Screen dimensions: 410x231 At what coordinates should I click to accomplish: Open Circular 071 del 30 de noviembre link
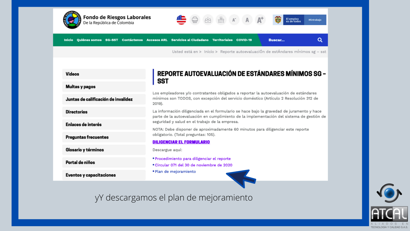(193, 165)
